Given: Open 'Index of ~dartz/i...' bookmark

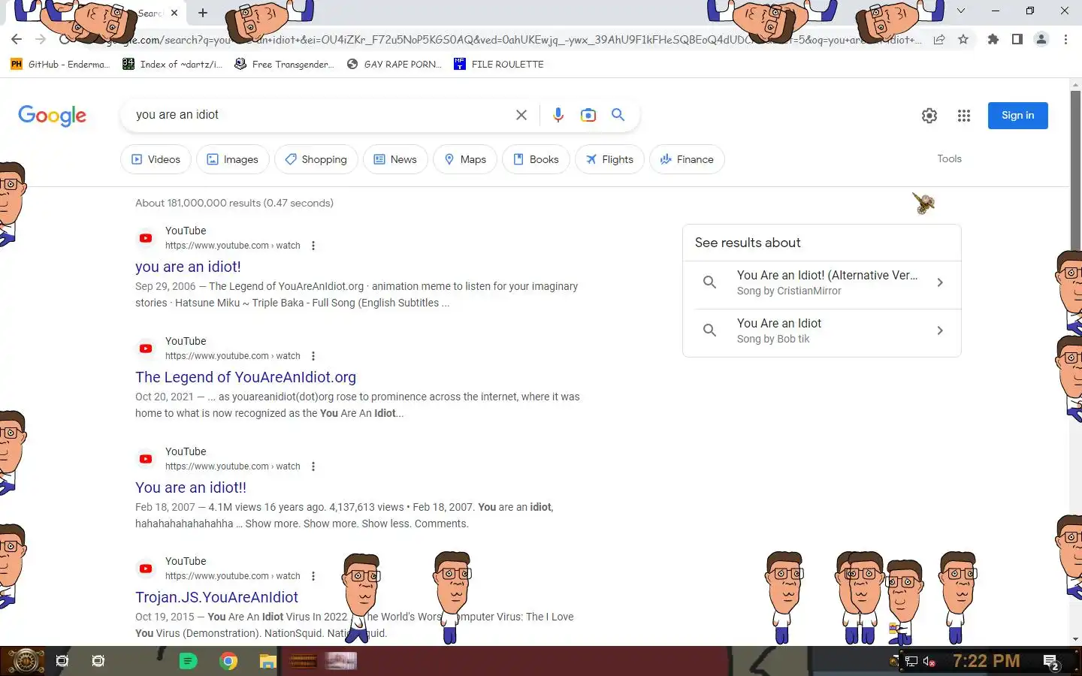Looking at the screenshot, I should 172,65.
